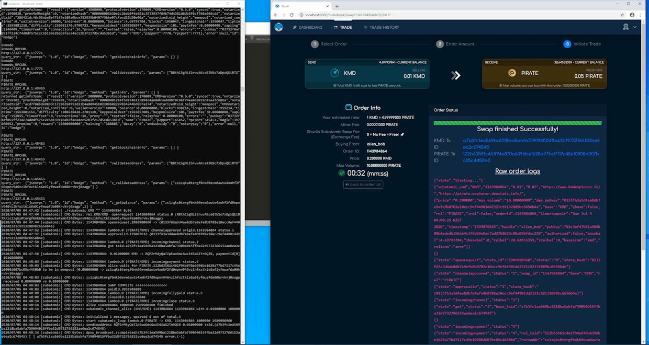The height and width of the screenshot is (345, 649).
Task: Expand the user account dropdown arrow
Action: point(635,27)
